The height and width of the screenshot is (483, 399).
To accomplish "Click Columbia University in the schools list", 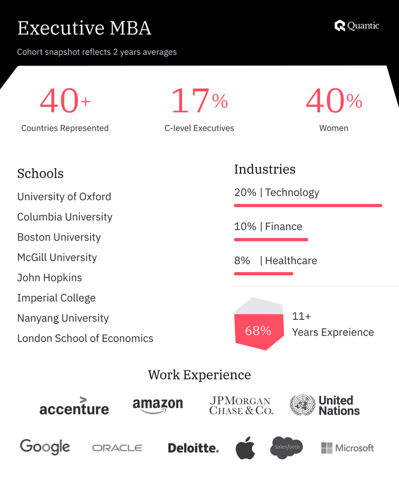I will 65,217.
